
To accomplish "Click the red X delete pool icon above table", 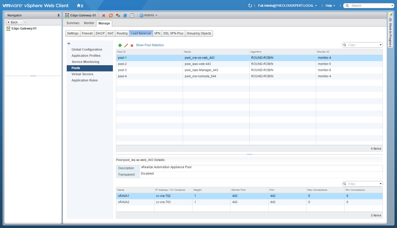I will (x=132, y=45).
